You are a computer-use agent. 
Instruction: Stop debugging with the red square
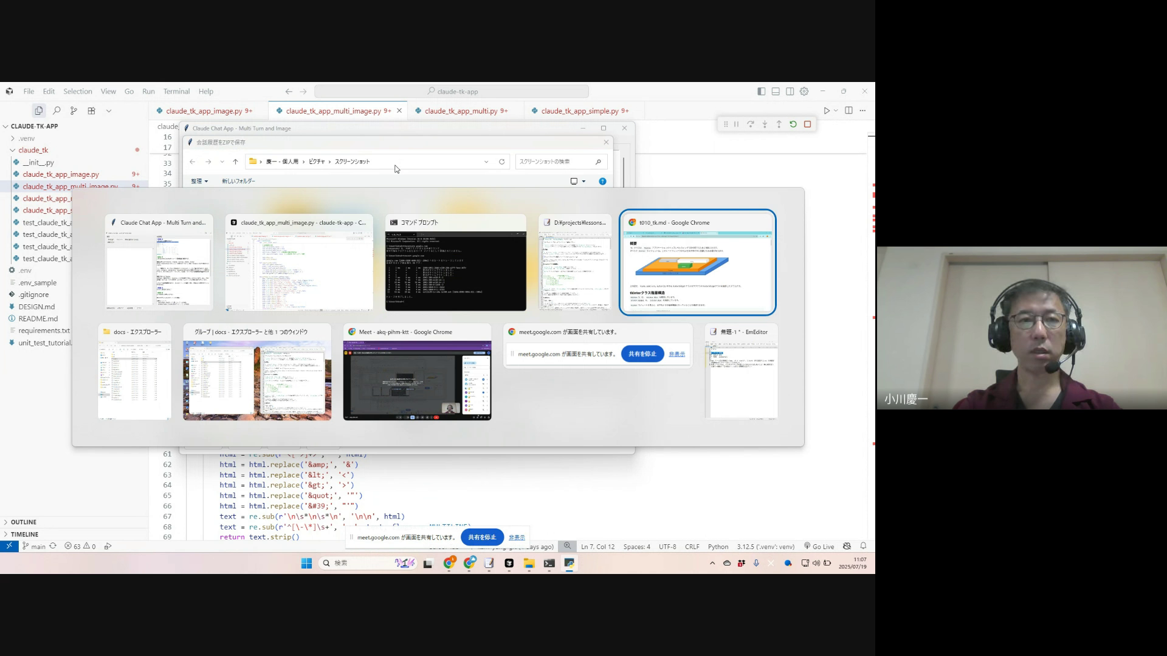[x=807, y=124]
